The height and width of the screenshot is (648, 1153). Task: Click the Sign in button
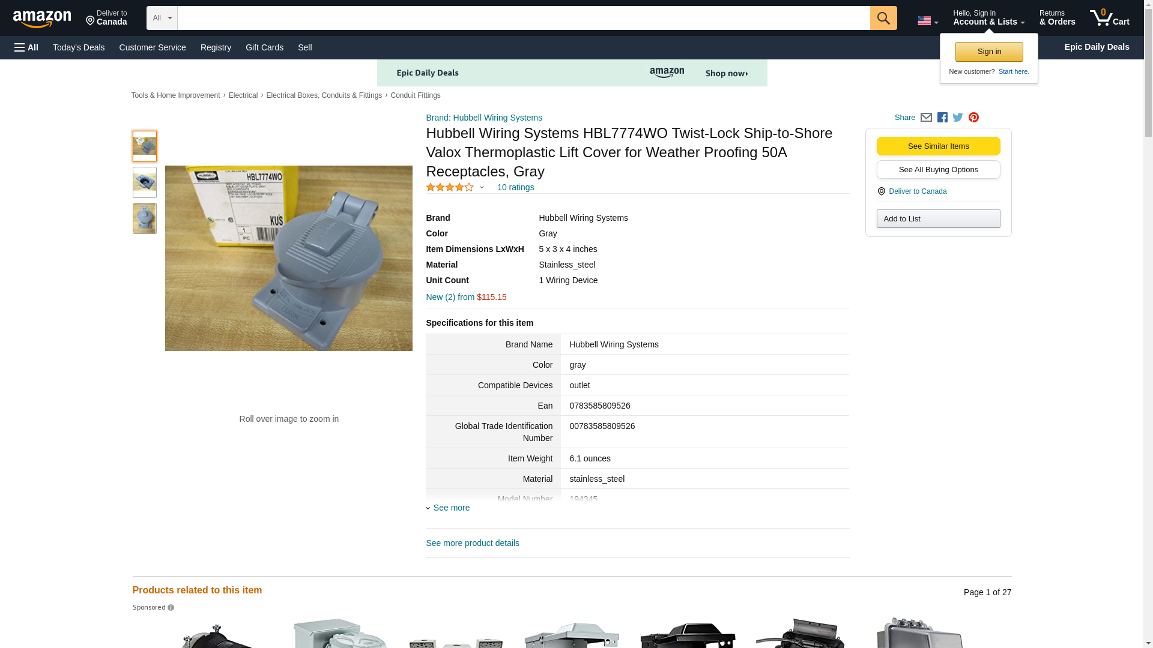coord(988,52)
